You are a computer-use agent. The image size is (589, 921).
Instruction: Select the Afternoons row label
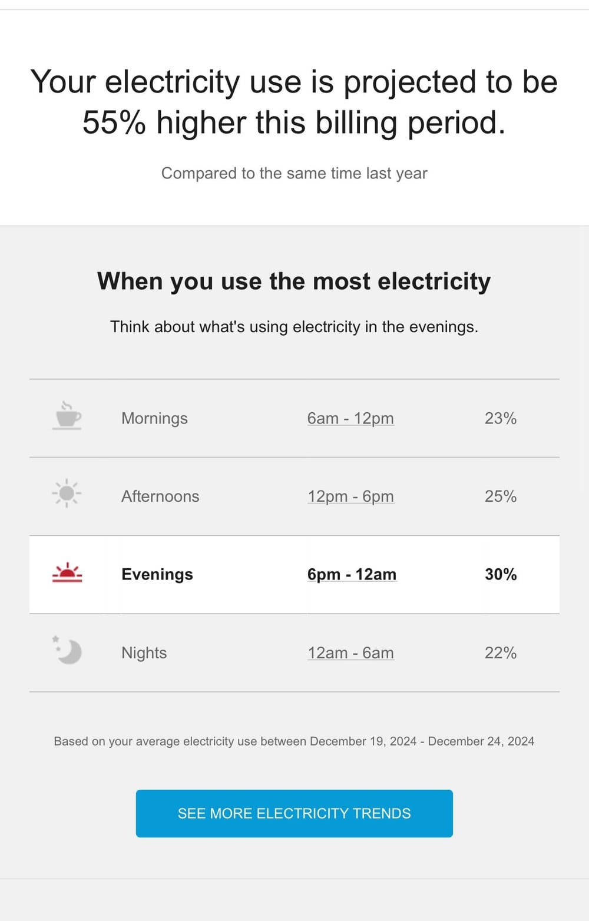pos(160,496)
